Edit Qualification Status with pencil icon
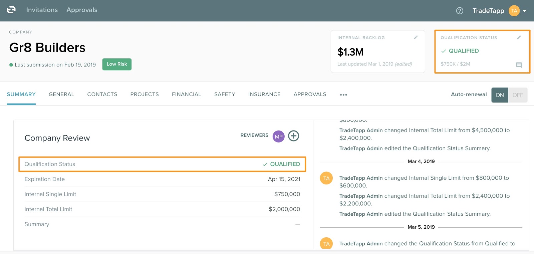 (x=519, y=38)
